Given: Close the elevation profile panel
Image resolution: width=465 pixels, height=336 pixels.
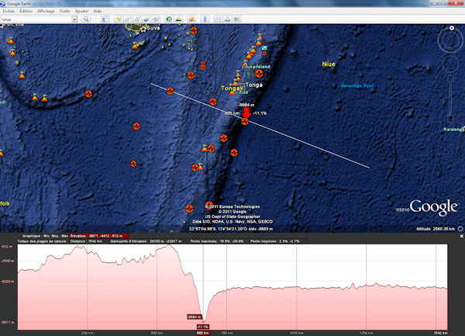Looking at the screenshot, I should click(461, 236).
